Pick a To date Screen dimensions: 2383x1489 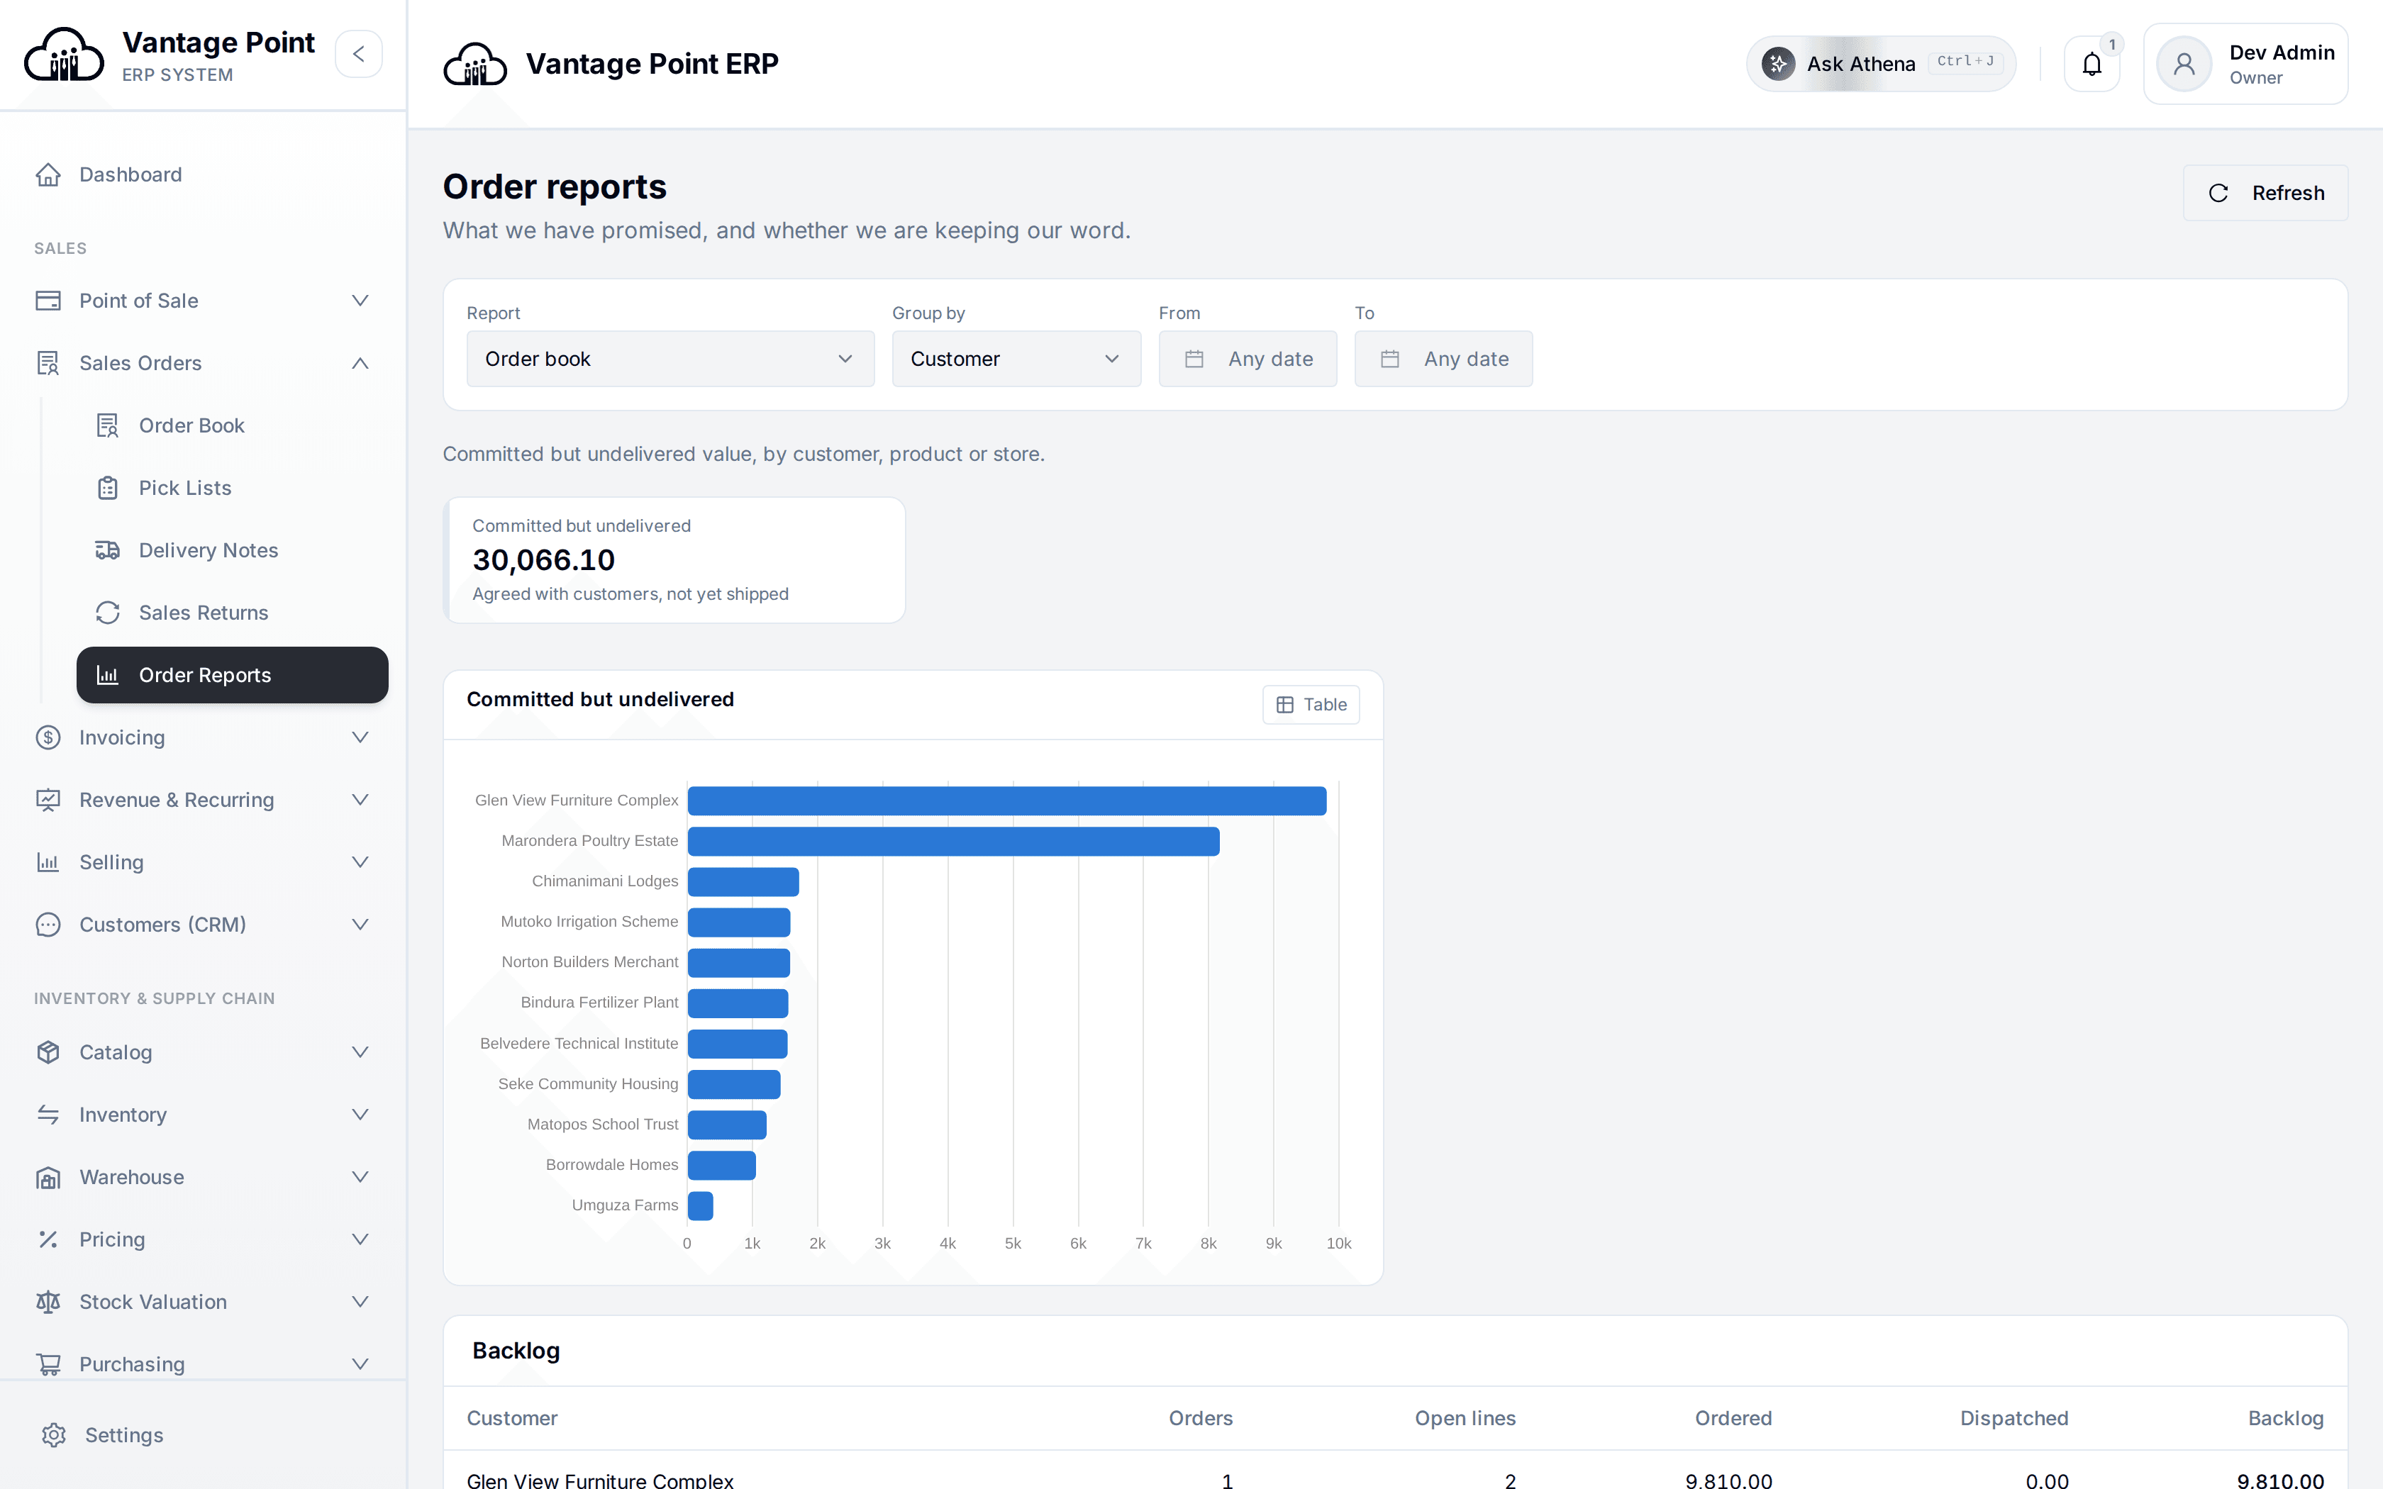point(1443,359)
